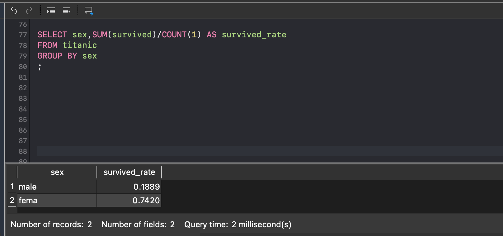Image resolution: width=503 pixels, height=236 pixels.
Task: Select the 0.7420 value cell
Action: (x=129, y=201)
